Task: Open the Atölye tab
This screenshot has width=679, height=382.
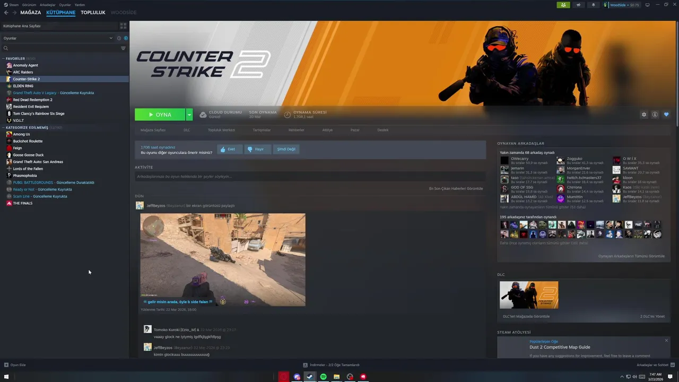Action: [x=327, y=130]
